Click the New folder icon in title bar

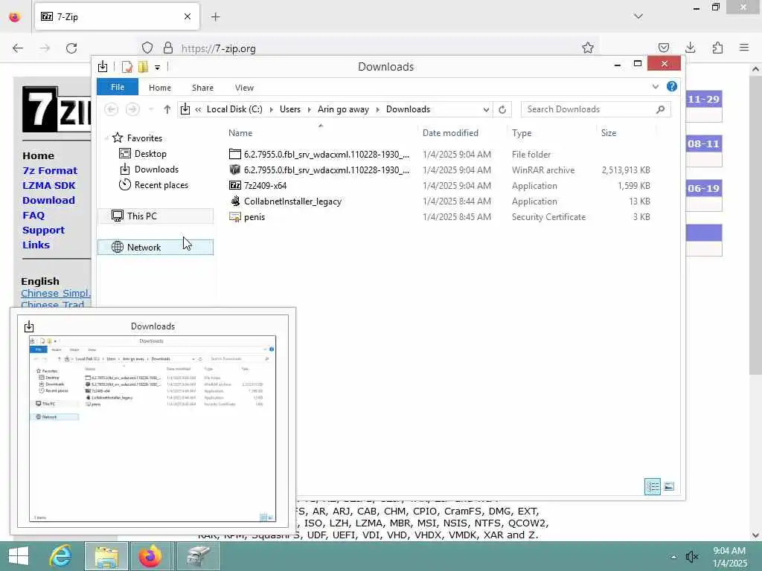[143, 66]
